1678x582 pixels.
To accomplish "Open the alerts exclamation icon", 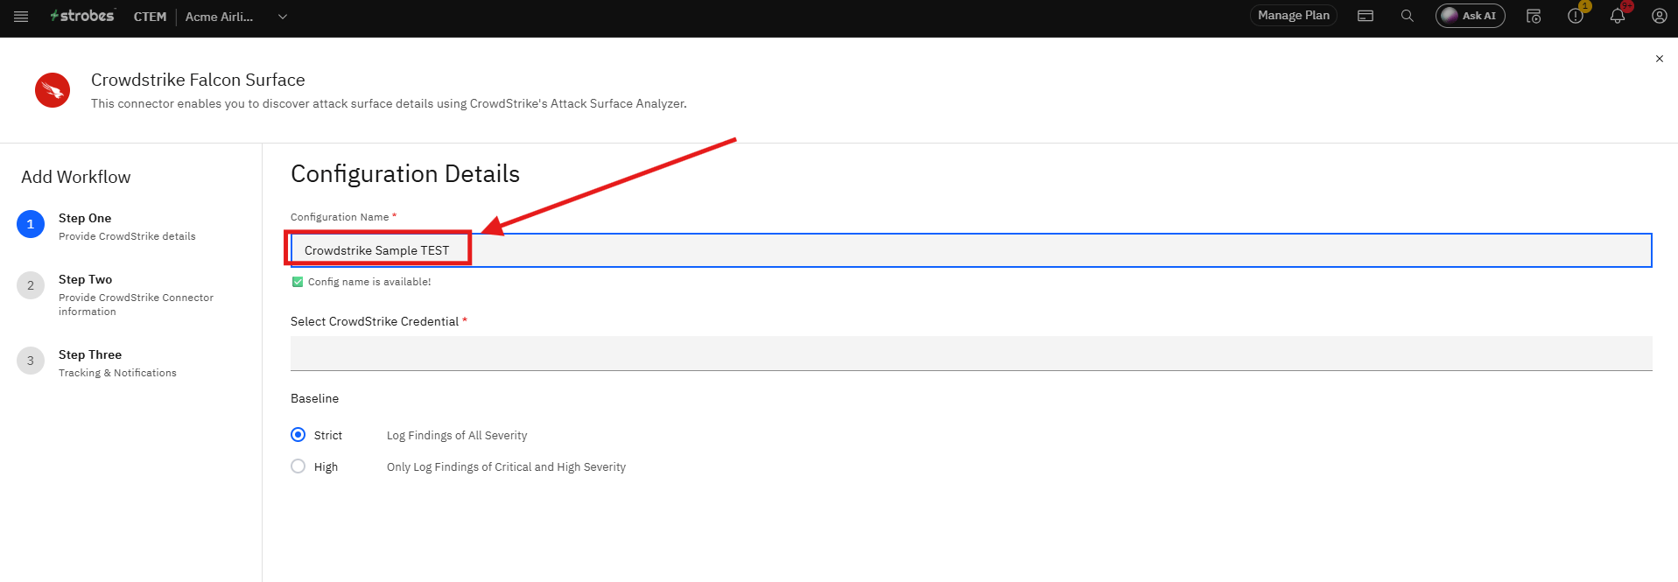I will tap(1576, 16).
